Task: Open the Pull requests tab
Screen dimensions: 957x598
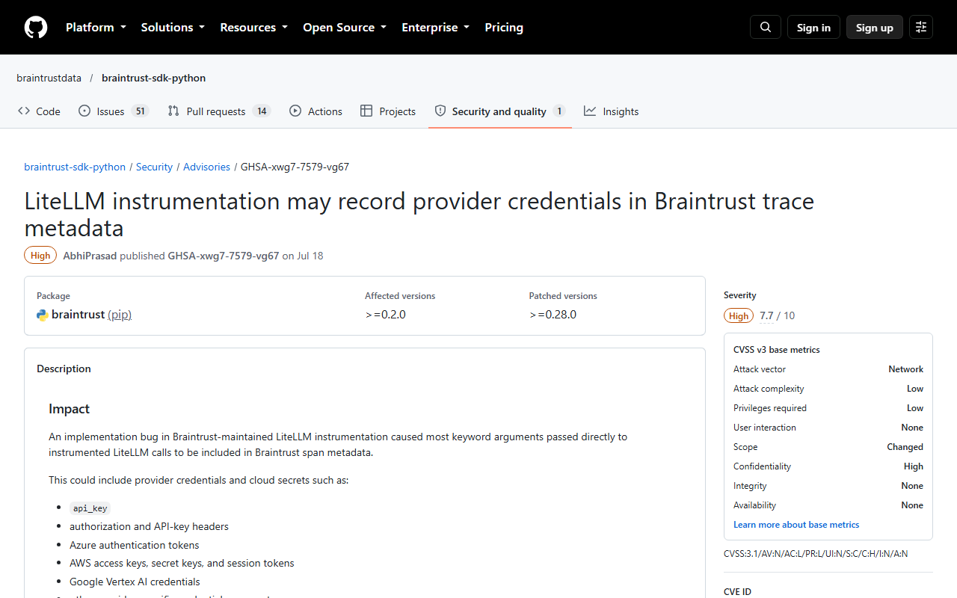Action: point(219,111)
